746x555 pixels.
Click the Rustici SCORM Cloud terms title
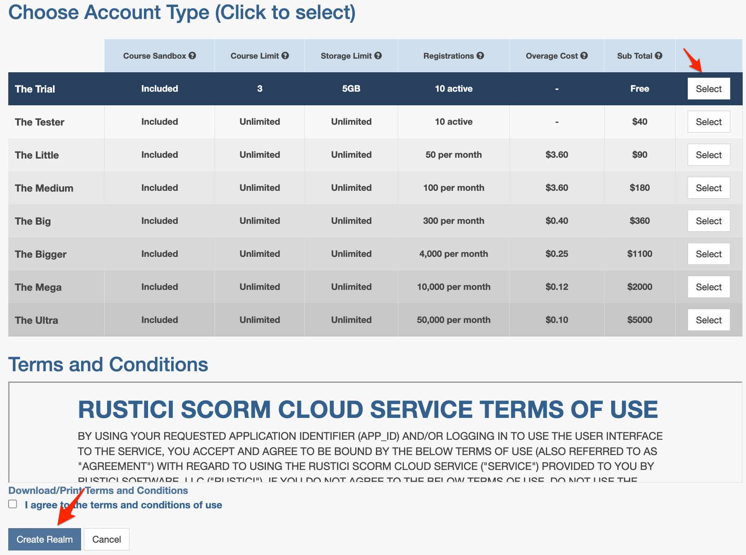click(x=368, y=410)
